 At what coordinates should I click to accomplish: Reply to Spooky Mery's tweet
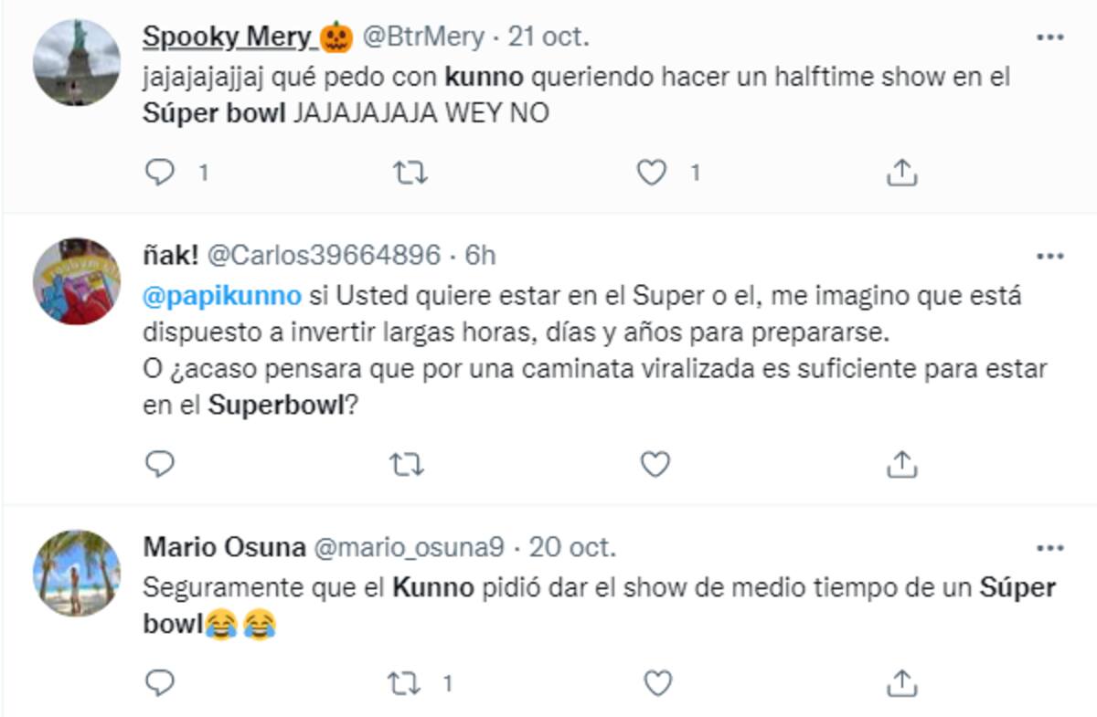tap(160, 172)
